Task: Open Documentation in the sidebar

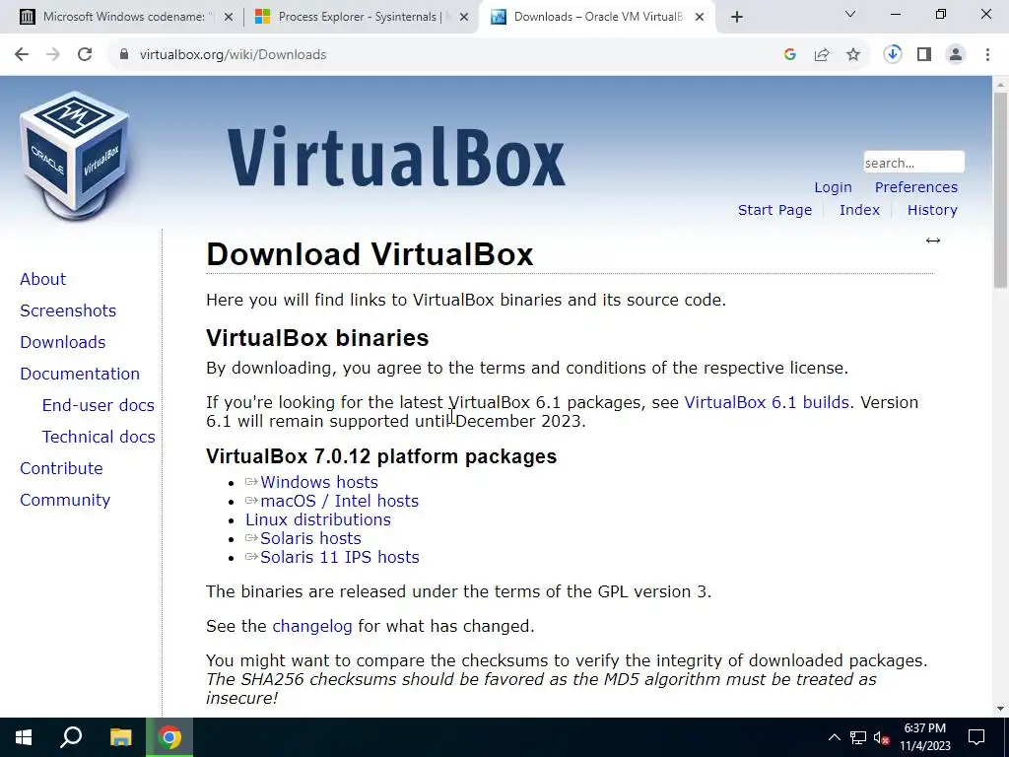Action: (x=80, y=374)
